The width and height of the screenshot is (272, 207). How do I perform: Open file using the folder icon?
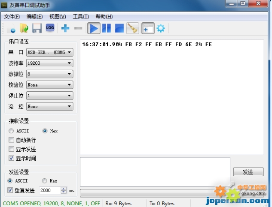point(24,28)
